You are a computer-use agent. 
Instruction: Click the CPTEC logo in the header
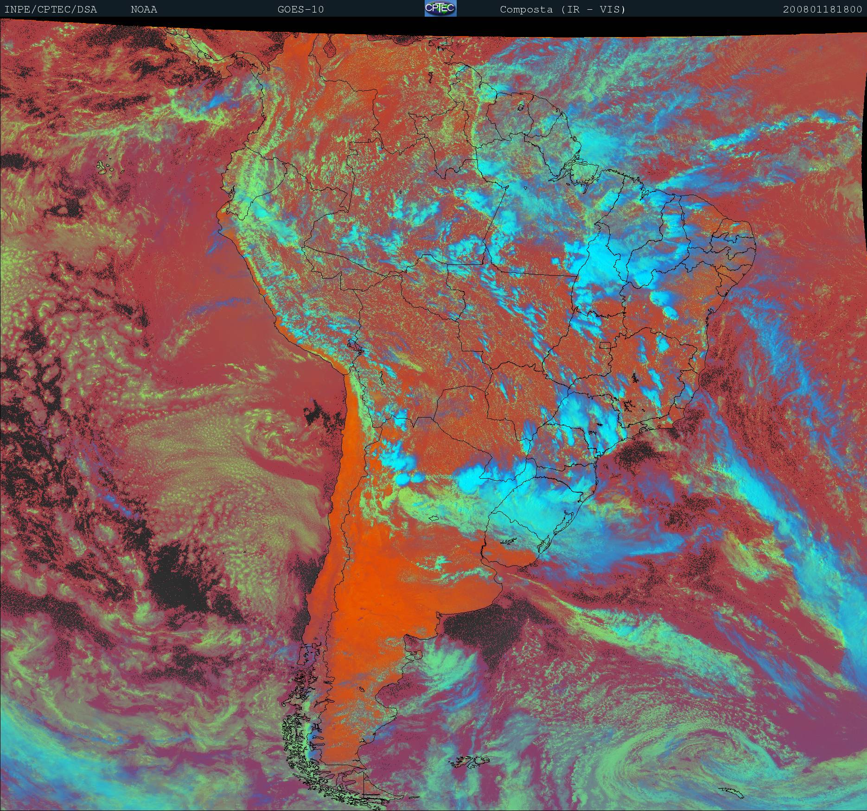click(x=440, y=8)
